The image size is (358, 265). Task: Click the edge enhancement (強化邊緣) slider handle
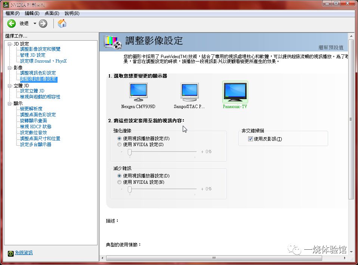[x=130, y=152]
